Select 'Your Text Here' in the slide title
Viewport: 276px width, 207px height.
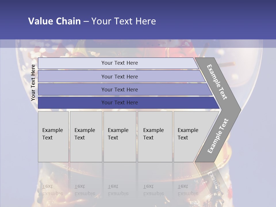(124, 21)
